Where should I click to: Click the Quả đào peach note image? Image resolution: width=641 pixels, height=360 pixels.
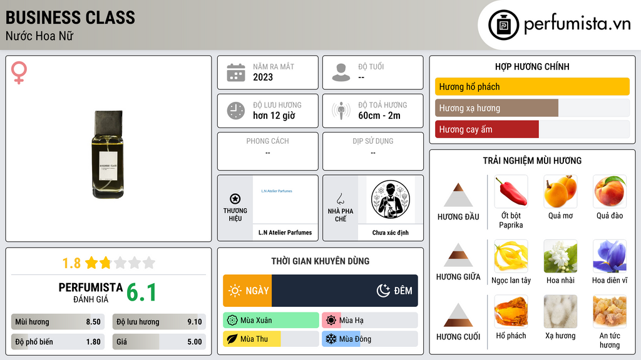point(610,192)
